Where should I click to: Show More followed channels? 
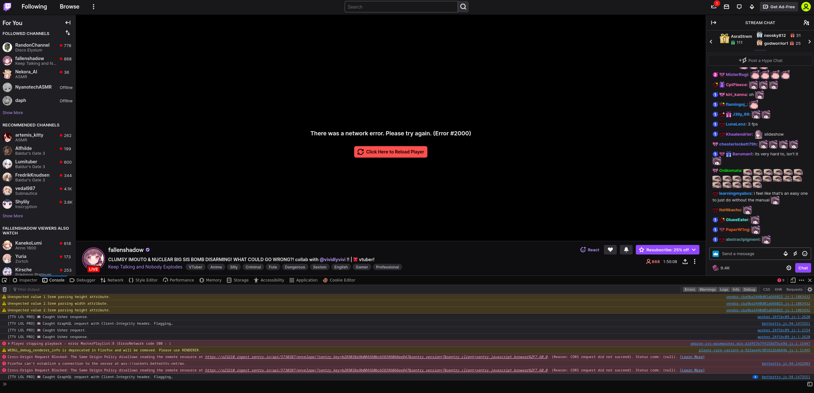(12, 112)
